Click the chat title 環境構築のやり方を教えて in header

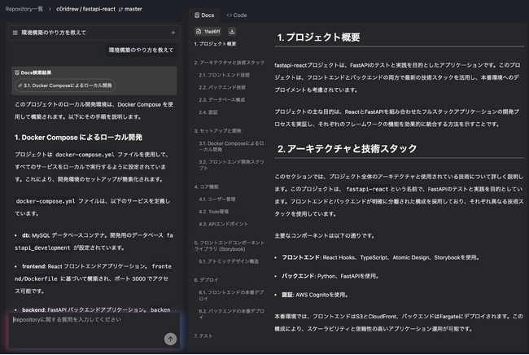click(x=54, y=33)
